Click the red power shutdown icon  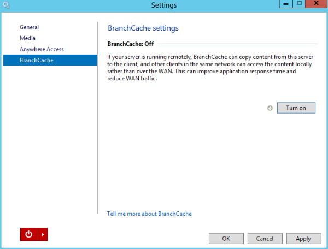click(29, 234)
